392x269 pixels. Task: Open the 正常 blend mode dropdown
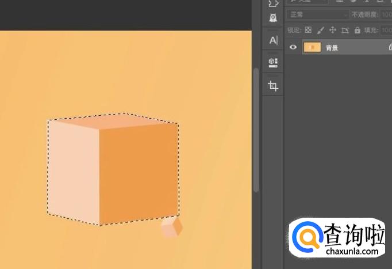318,15
